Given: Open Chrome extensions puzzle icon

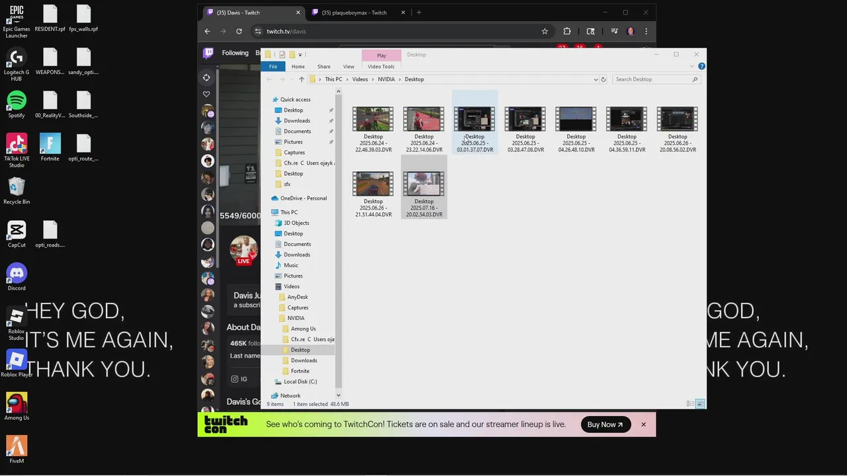Looking at the screenshot, I should point(567,31).
